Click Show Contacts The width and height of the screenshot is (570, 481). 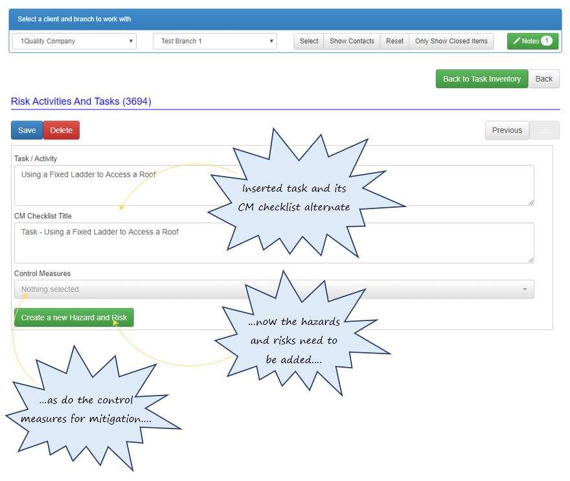(352, 41)
